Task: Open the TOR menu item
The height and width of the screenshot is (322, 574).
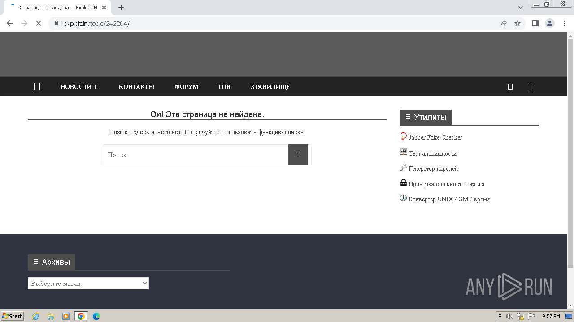Action: 224,87
